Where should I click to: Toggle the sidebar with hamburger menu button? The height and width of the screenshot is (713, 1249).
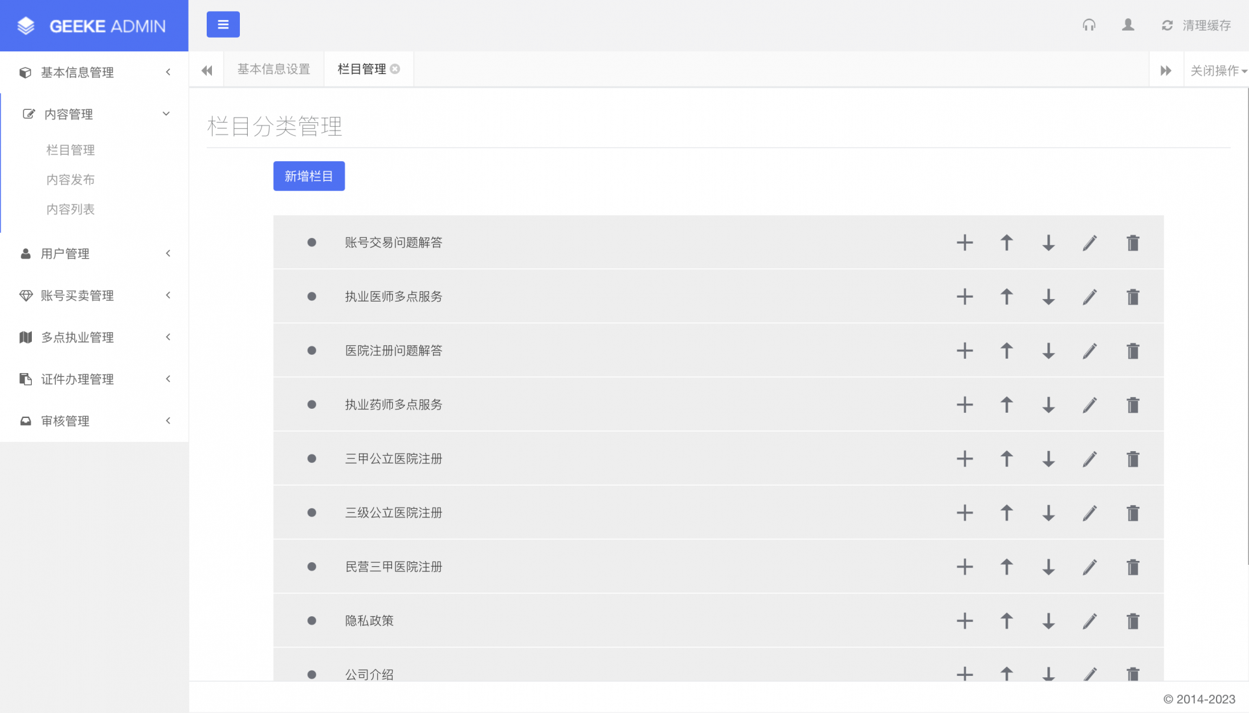click(x=223, y=25)
